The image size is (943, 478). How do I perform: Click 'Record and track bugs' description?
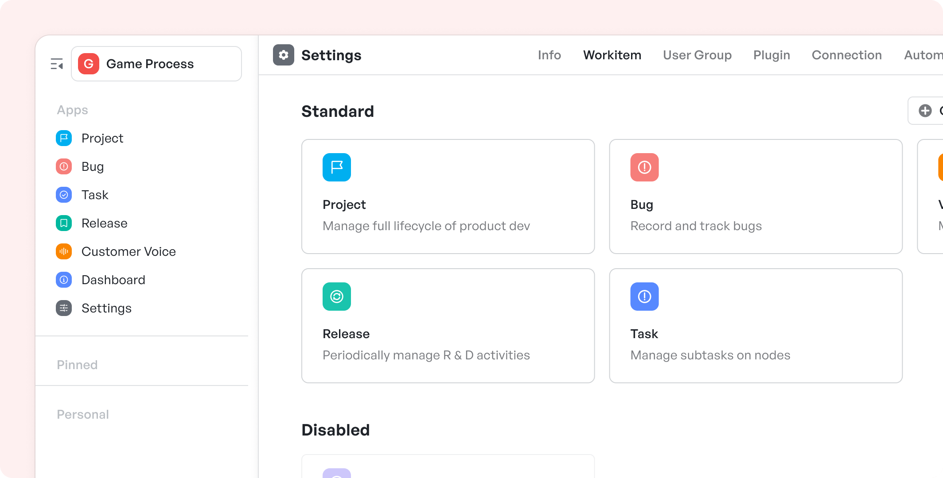(696, 226)
